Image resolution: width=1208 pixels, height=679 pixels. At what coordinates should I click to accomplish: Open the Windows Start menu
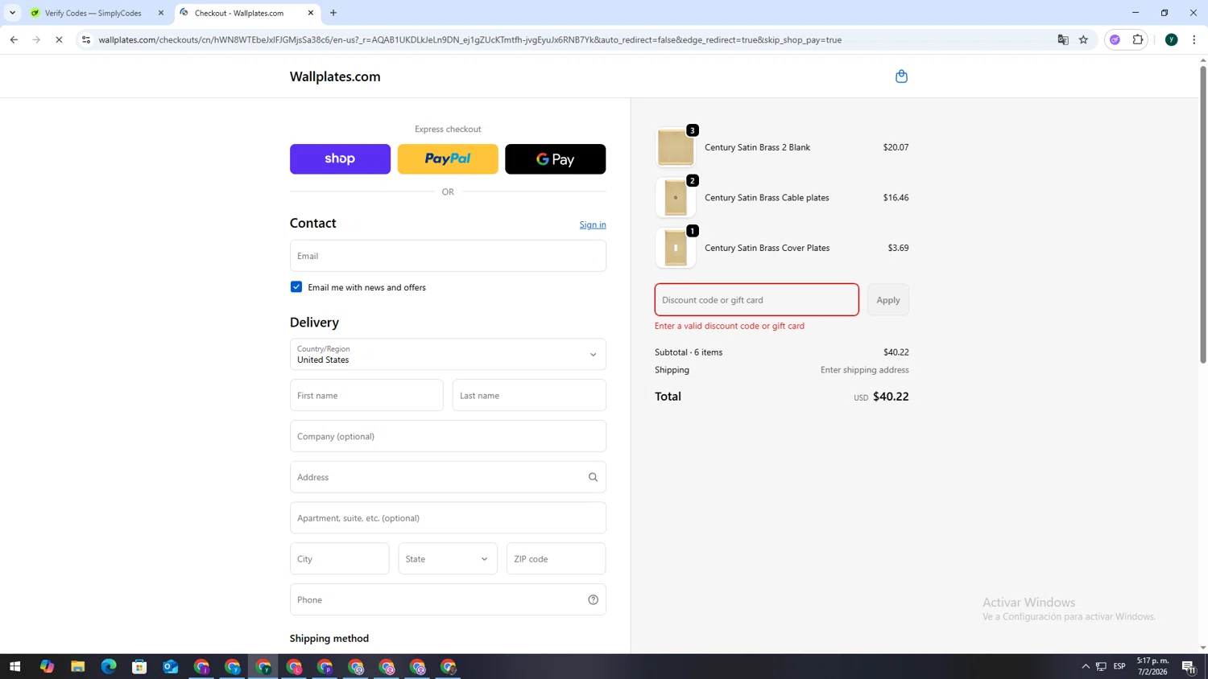pyautogui.click(x=14, y=666)
